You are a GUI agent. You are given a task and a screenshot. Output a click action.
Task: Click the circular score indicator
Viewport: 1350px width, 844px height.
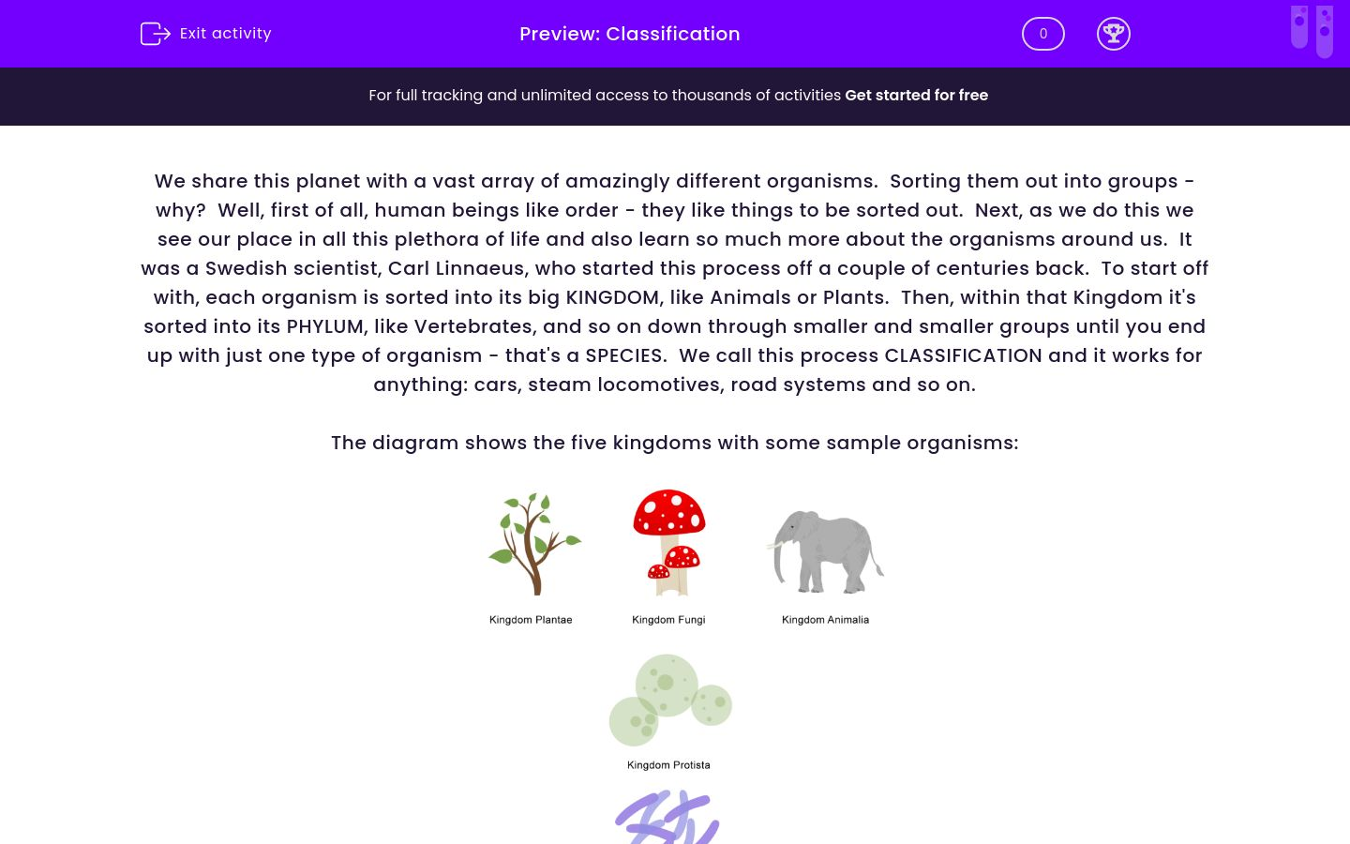pos(1042,33)
